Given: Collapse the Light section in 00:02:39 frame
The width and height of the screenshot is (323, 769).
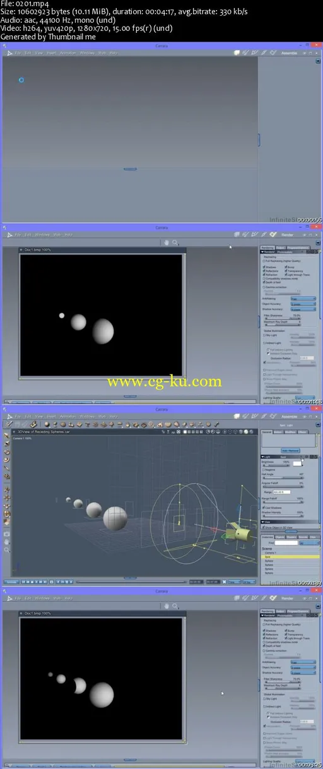Looking at the screenshot, I should pos(262,457).
